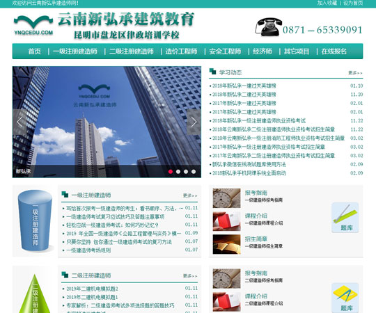Show previous slide with left arrow
The image size is (376, 313).
(19, 122)
